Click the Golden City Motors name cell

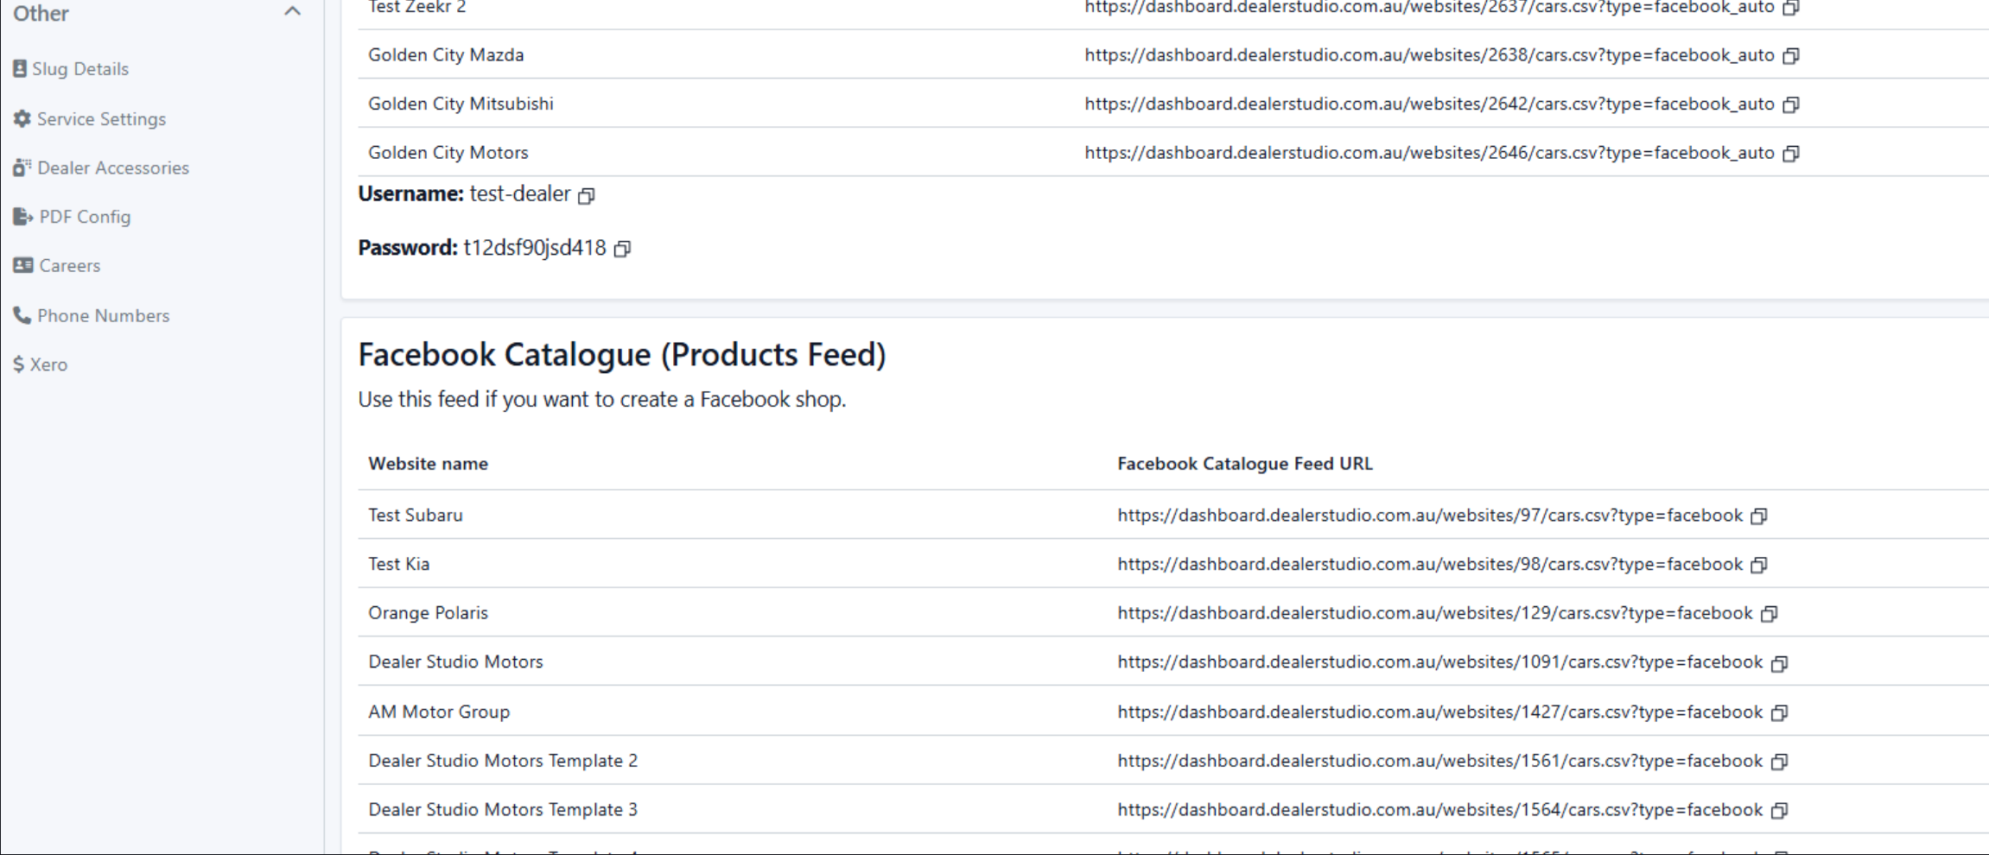[448, 153]
